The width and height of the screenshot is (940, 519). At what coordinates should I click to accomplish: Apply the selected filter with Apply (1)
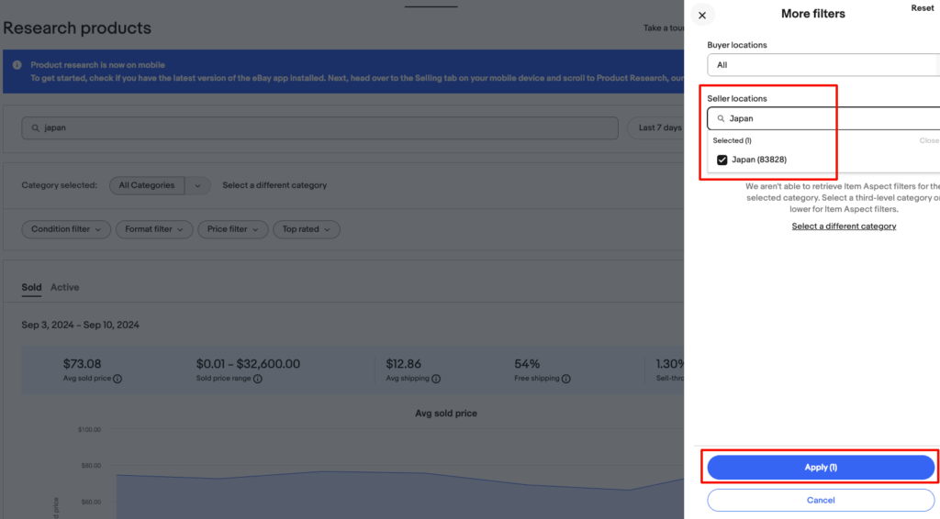pyautogui.click(x=820, y=468)
